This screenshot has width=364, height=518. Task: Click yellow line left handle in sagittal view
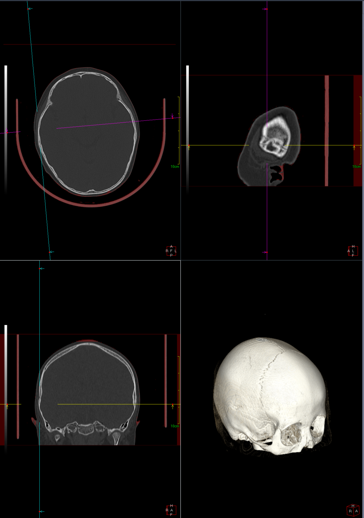coord(189,147)
